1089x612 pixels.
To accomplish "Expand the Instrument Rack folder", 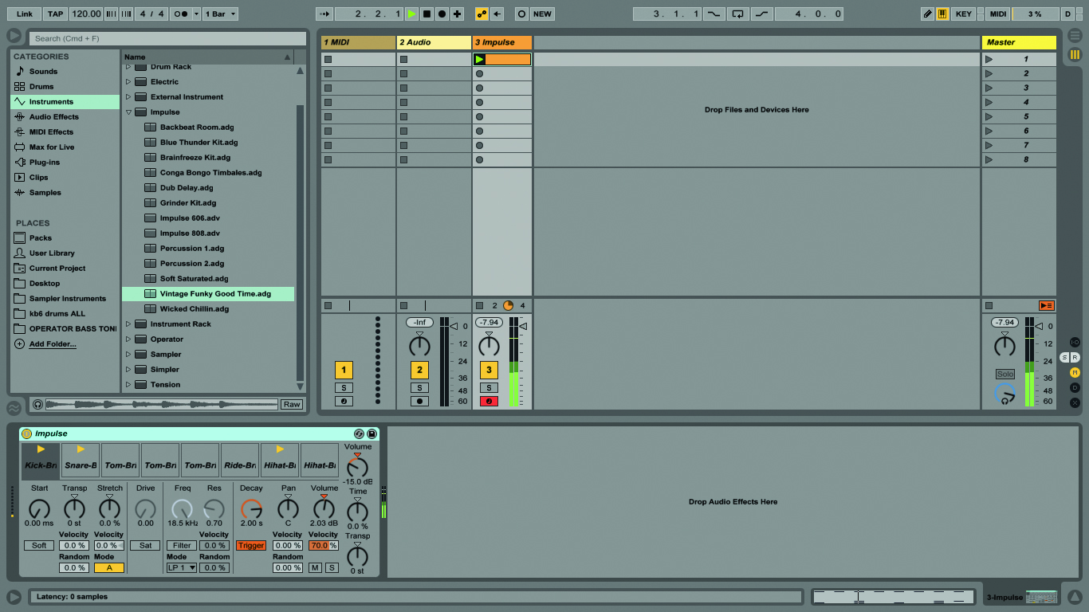I will [x=128, y=324].
